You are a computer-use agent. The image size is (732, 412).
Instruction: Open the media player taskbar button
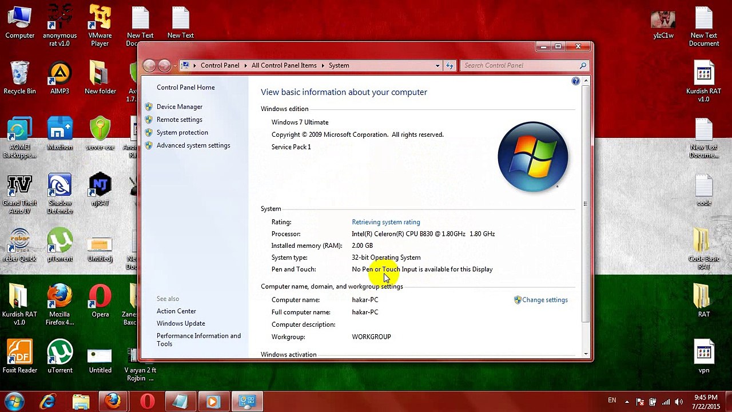[213, 402]
